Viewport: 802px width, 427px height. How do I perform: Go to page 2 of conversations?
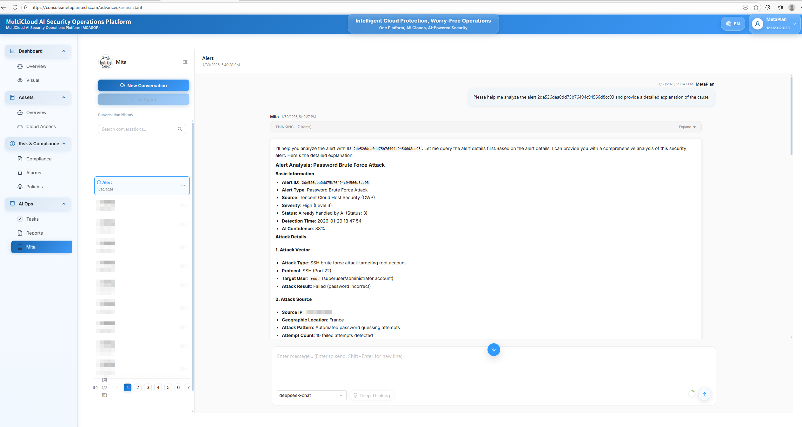pyautogui.click(x=137, y=387)
